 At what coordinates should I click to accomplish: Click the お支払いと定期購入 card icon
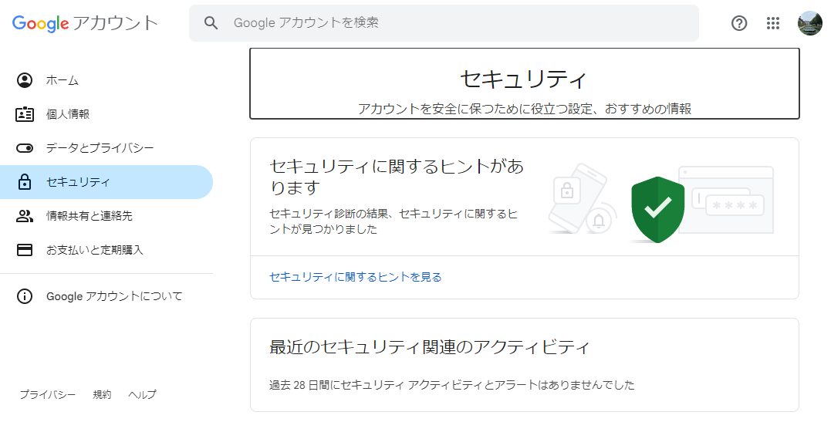pos(25,250)
